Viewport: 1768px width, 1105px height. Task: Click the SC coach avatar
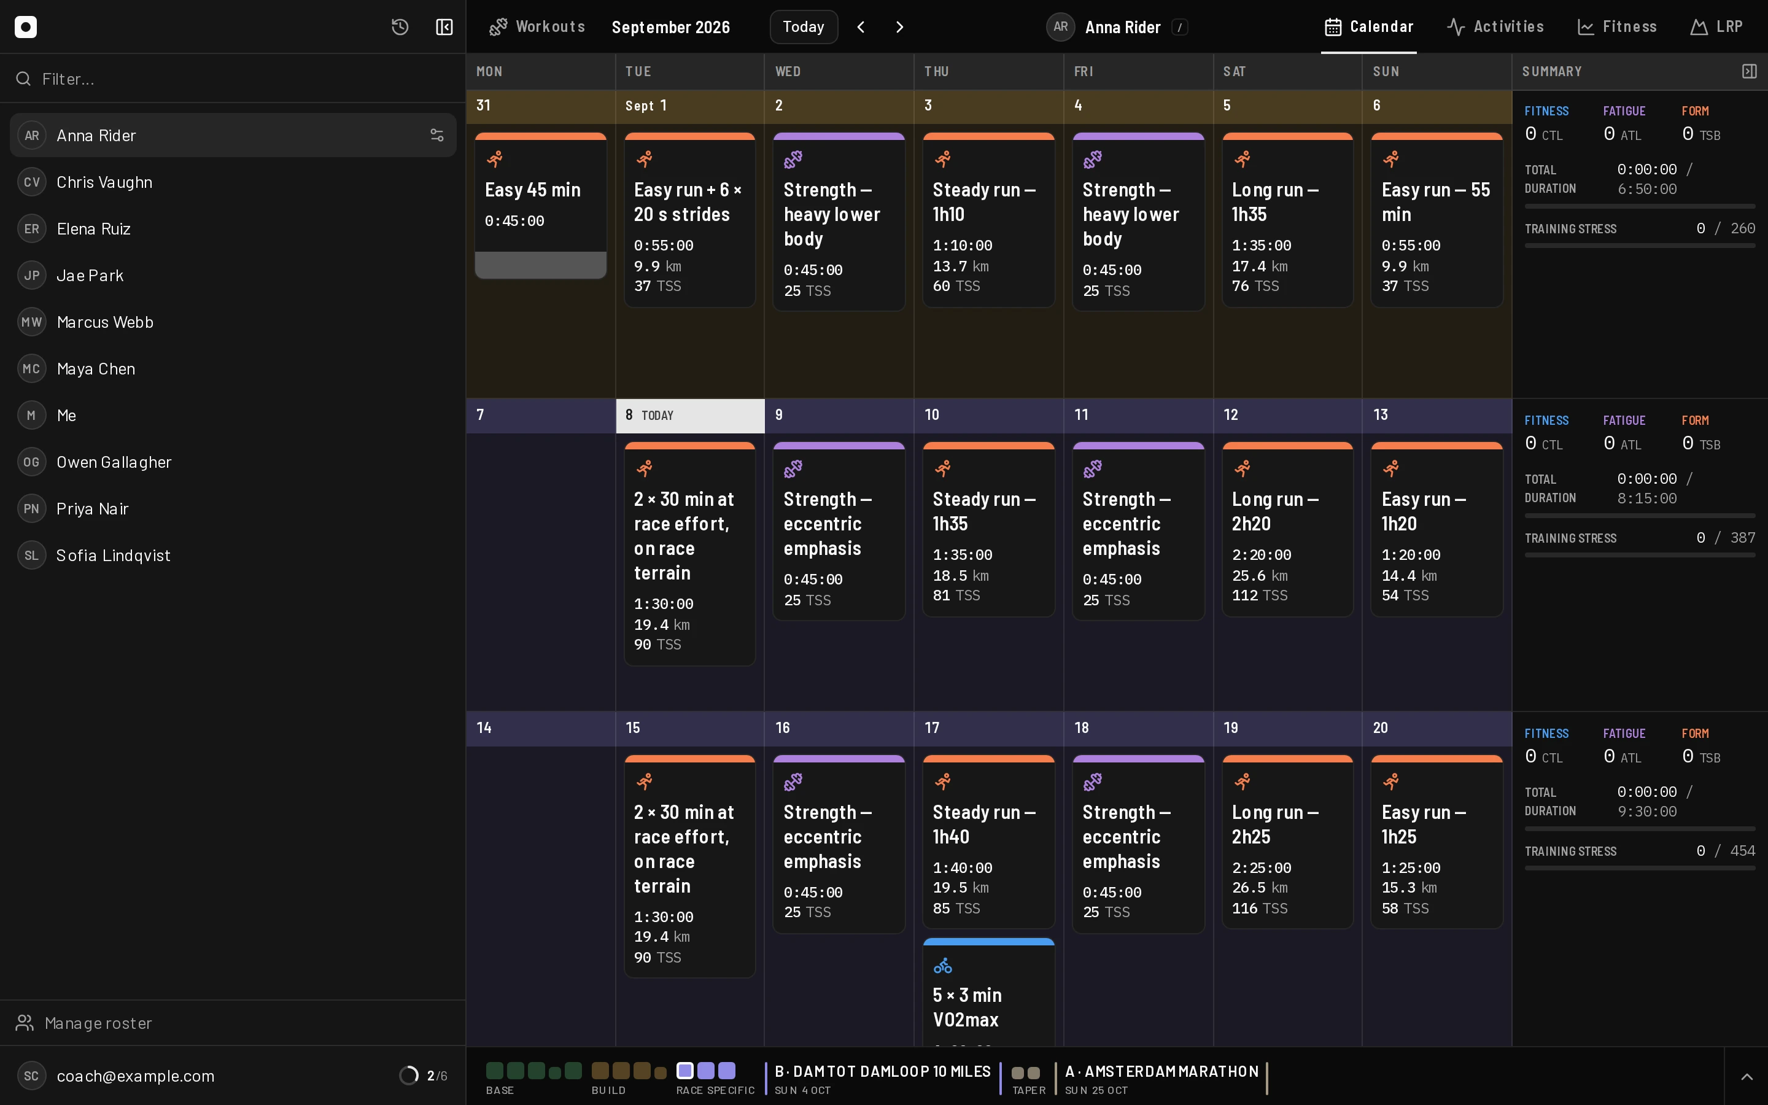(x=31, y=1075)
